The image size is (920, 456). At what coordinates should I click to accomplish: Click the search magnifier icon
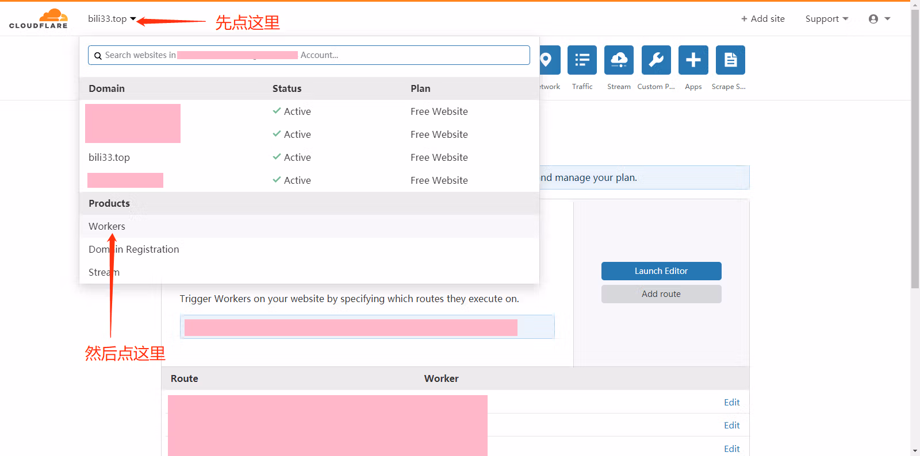tap(98, 56)
